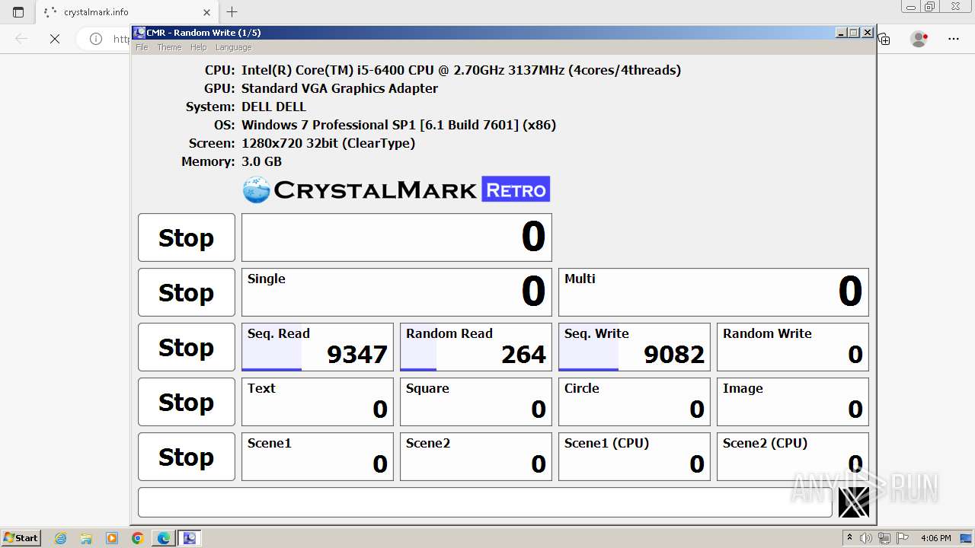Click the 'DELL DELL' system text
975x548 pixels.
pos(273,107)
